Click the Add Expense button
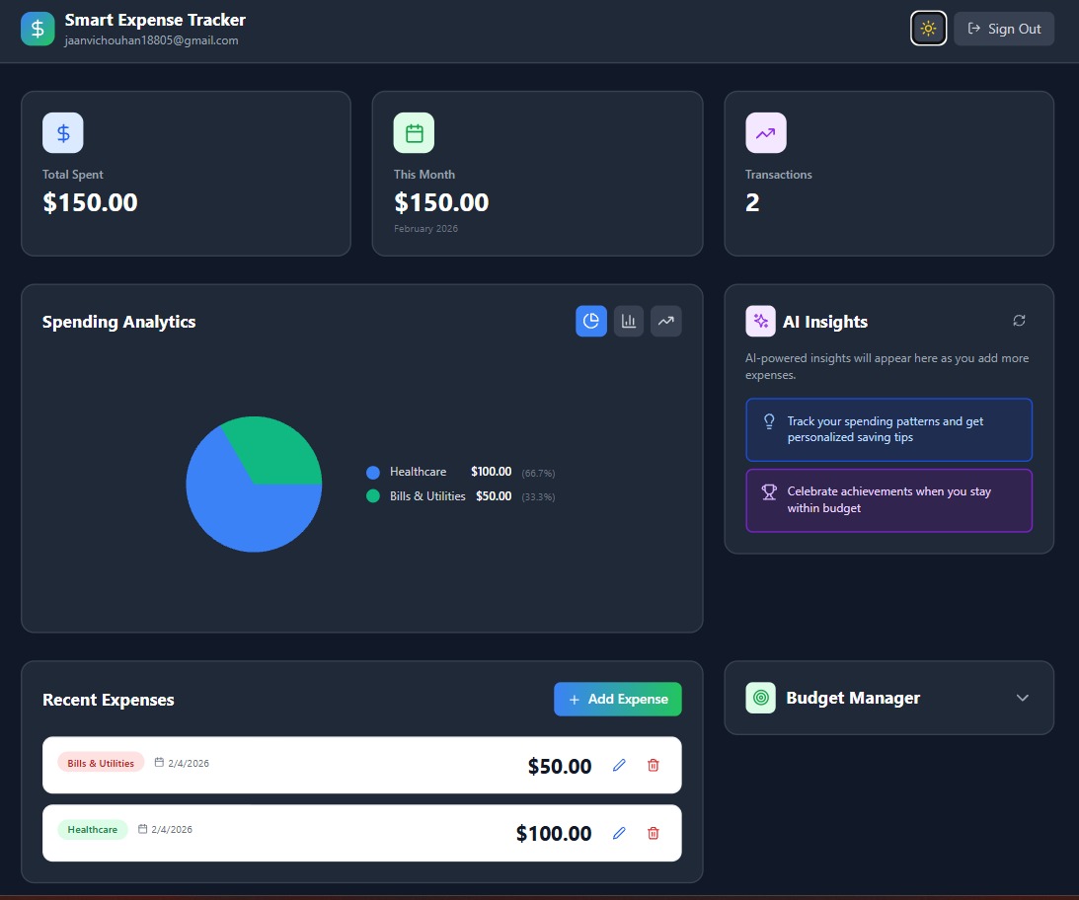This screenshot has width=1079, height=900. point(617,699)
